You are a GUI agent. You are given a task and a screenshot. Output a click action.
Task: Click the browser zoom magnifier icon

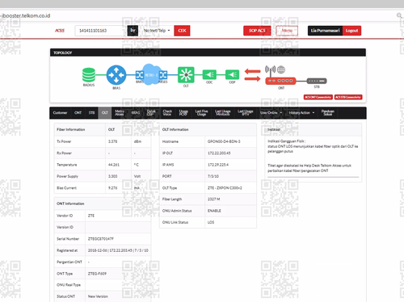click(399, 15)
